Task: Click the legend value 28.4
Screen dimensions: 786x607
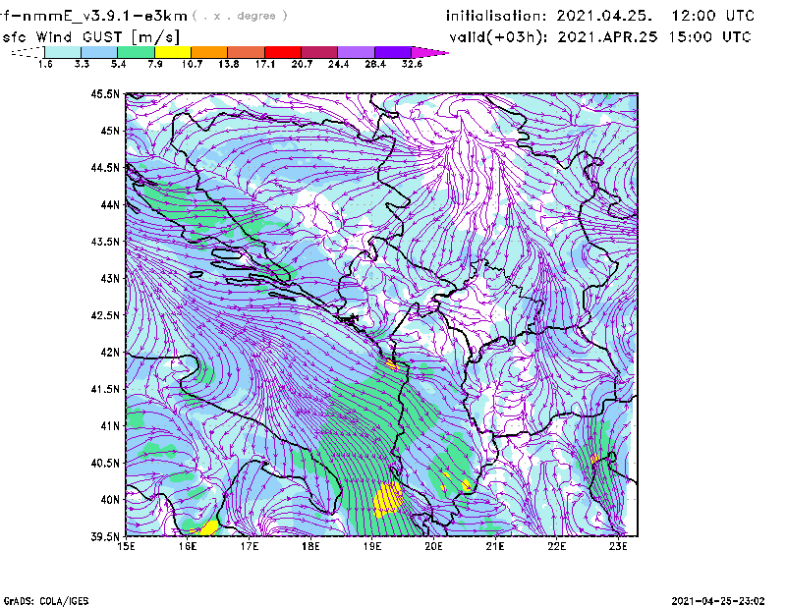Action: tap(375, 64)
